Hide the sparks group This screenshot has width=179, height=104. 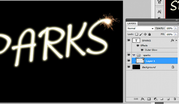[129, 55]
